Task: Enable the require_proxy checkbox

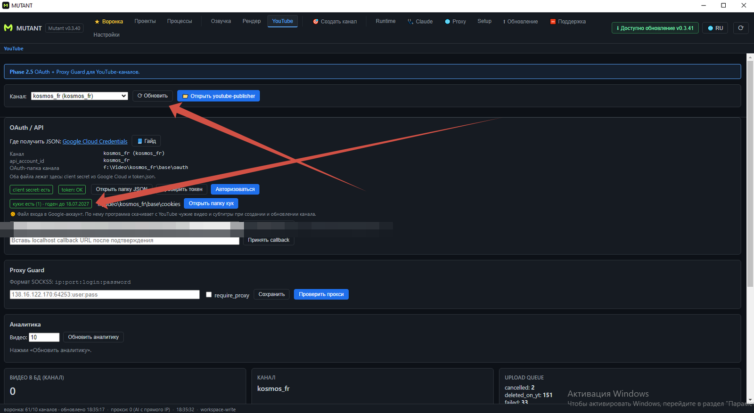Action: click(209, 295)
